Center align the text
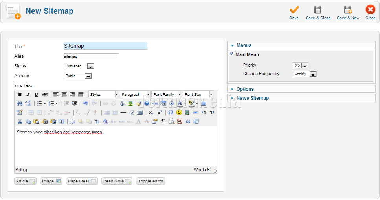The image size is (380, 200). click(64, 95)
